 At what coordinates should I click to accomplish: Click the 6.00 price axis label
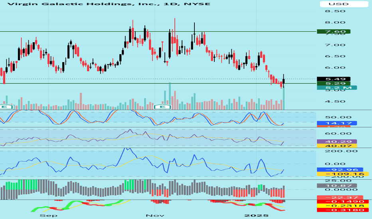pyautogui.click(x=335, y=68)
